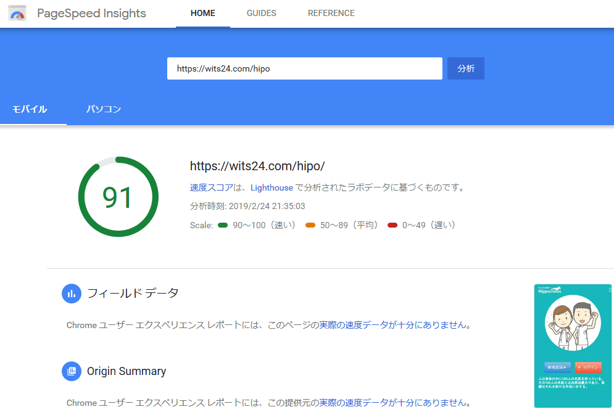Switch to the パソコン tab
Viewport: 614px width, 420px height.
point(104,109)
